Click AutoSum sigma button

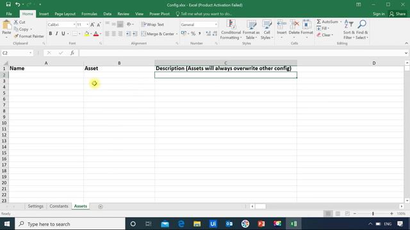327,22
